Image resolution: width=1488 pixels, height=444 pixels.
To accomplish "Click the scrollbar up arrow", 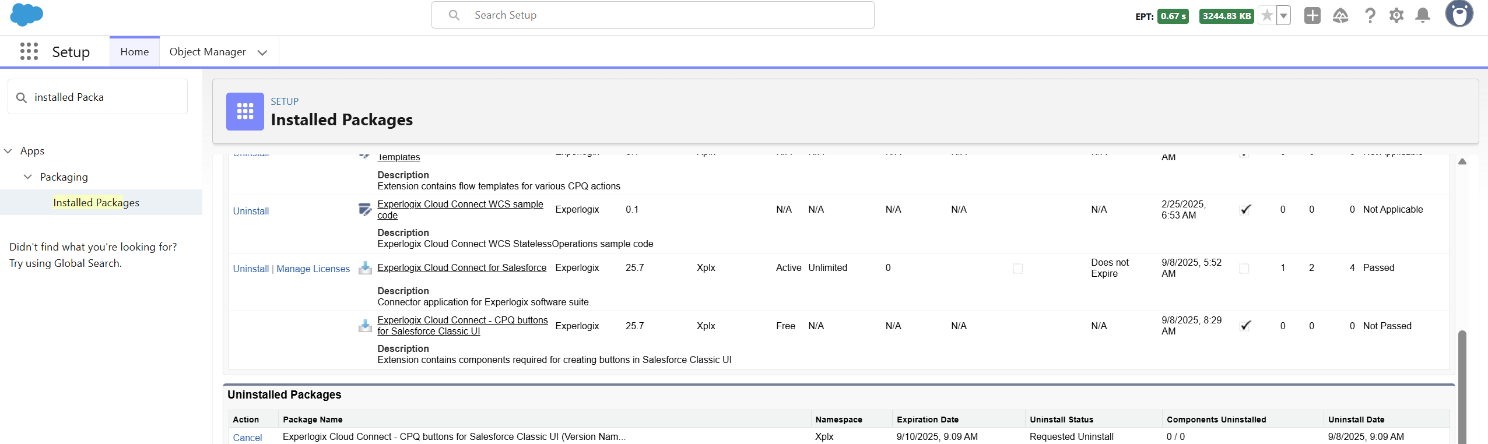I will (1462, 161).
